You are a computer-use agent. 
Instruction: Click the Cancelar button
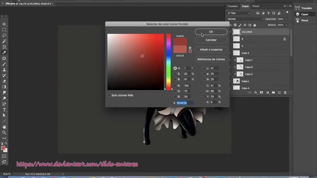(211, 40)
